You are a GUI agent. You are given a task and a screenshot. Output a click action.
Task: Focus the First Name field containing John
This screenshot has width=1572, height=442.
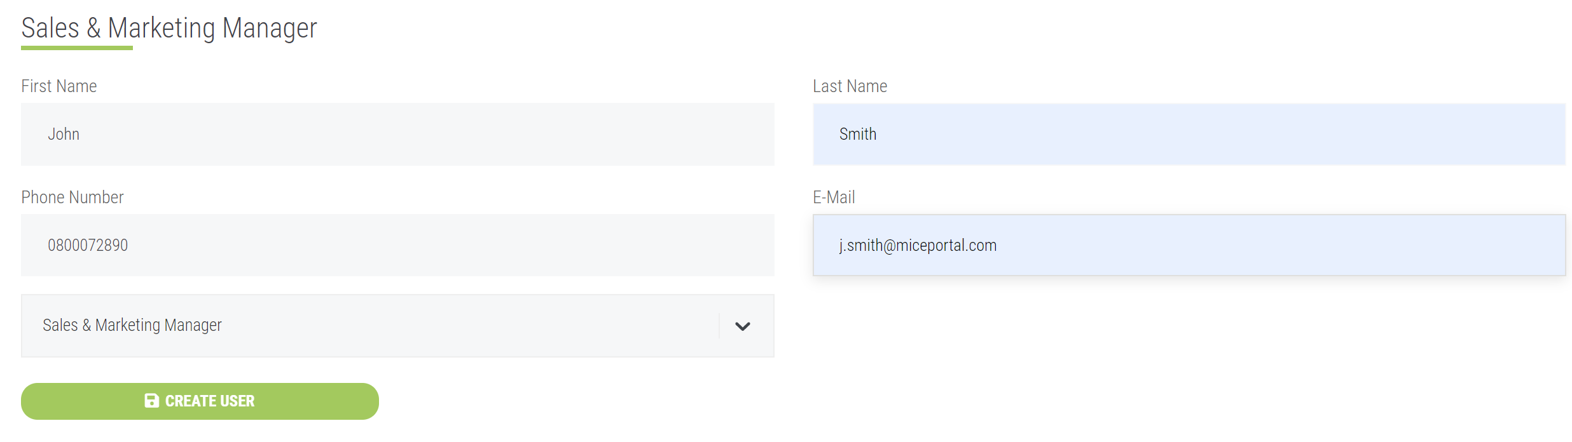tap(397, 135)
